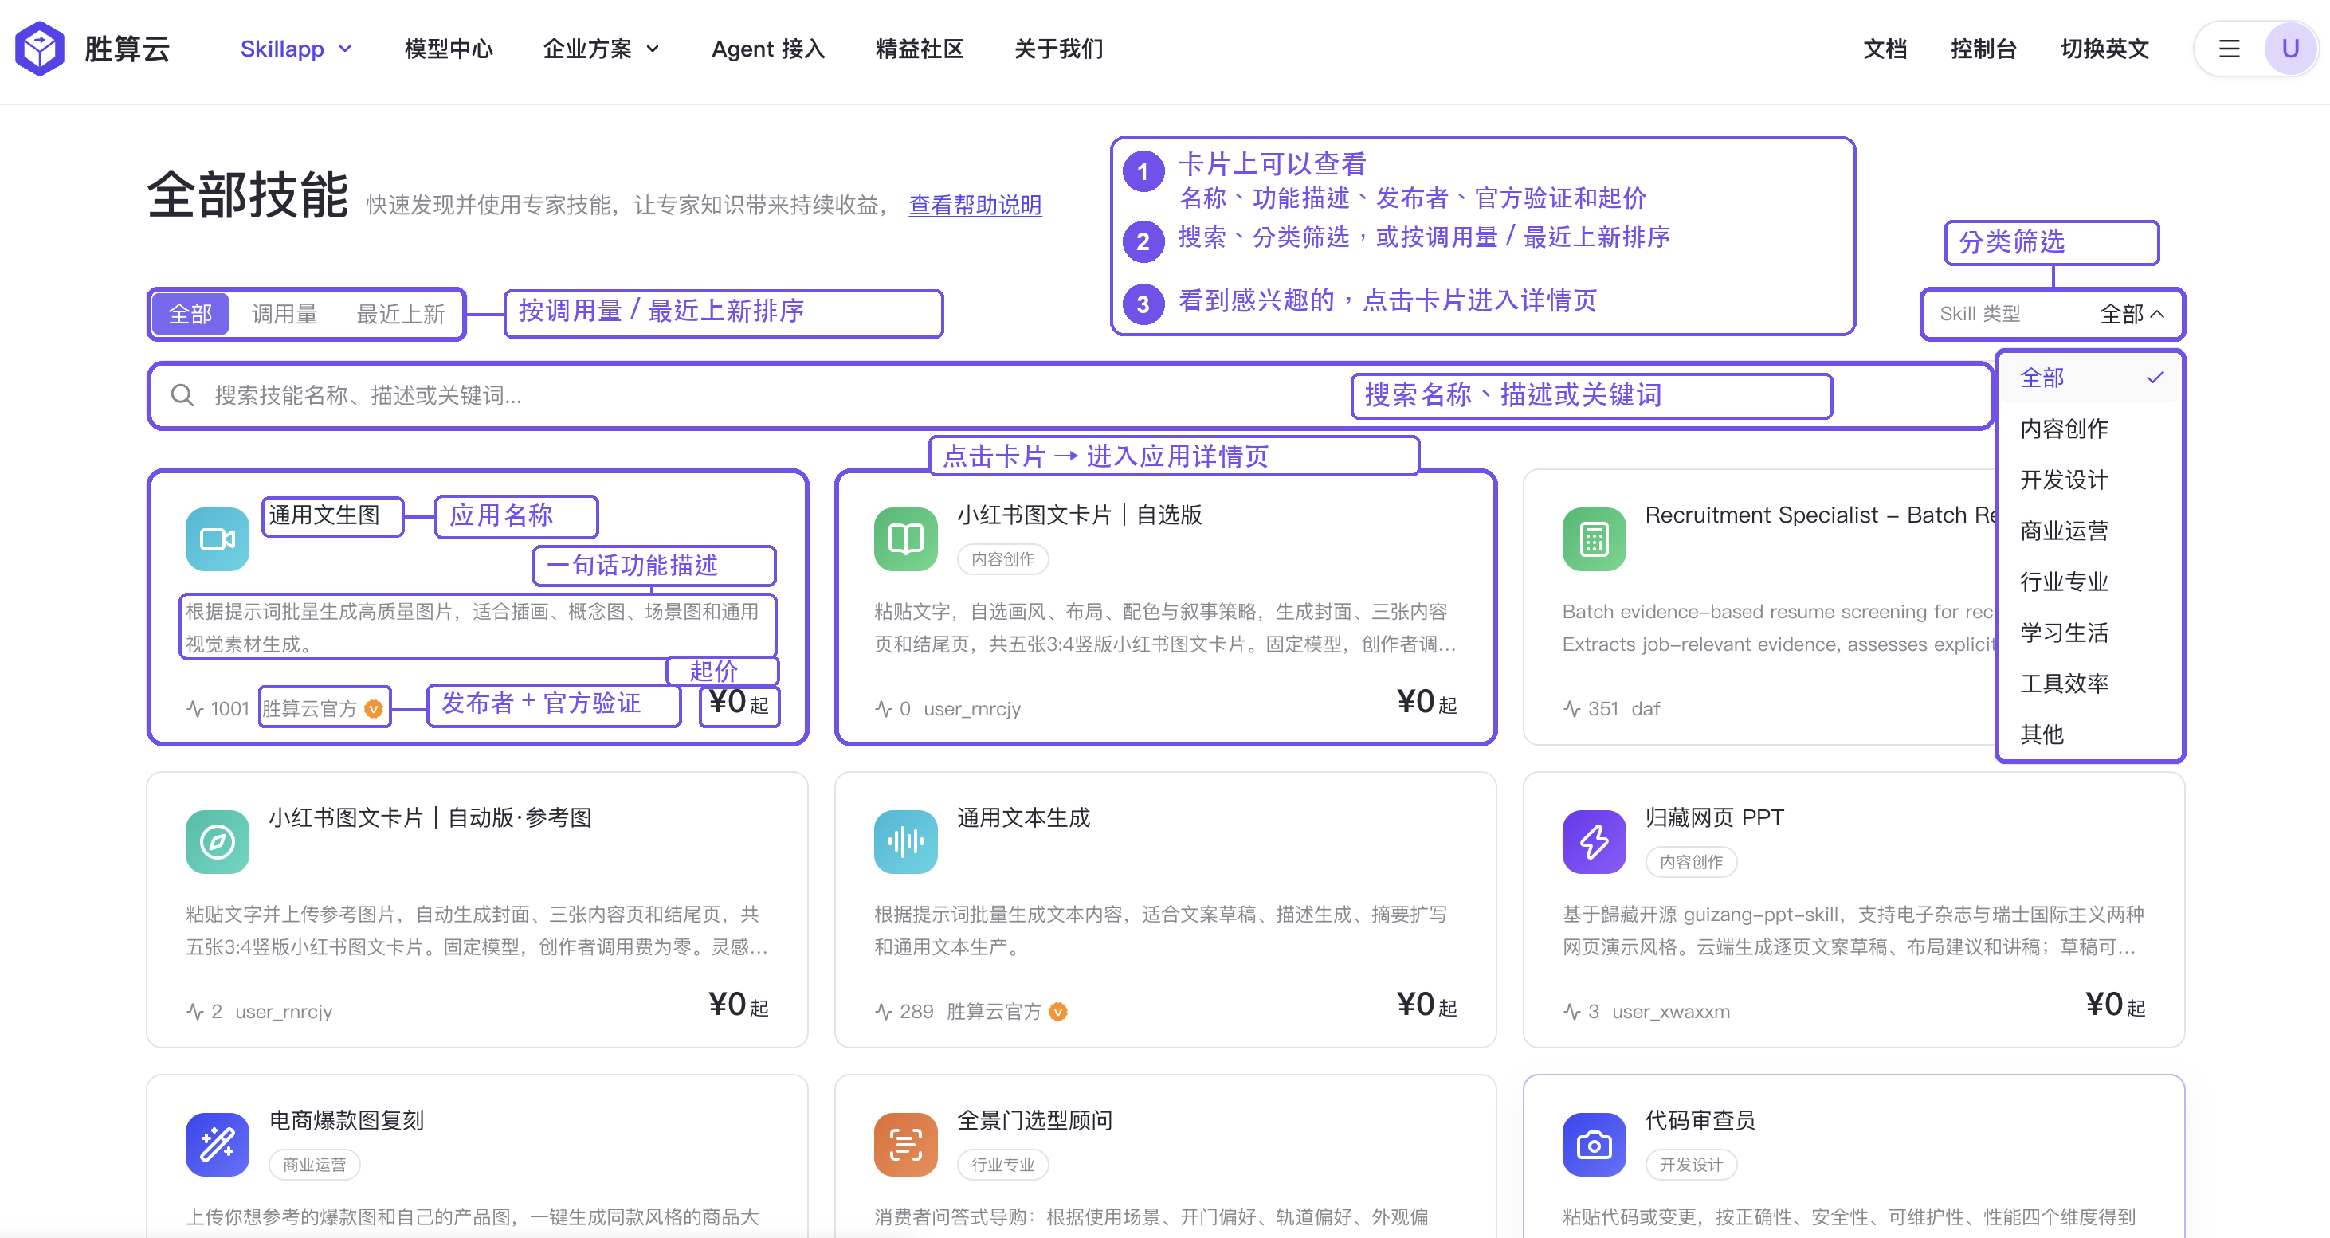Click usage pulse icon next to 351
Image resolution: width=2330 pixels, height=1238 pixels.
pyautogui.click(x=1572, y=709)
